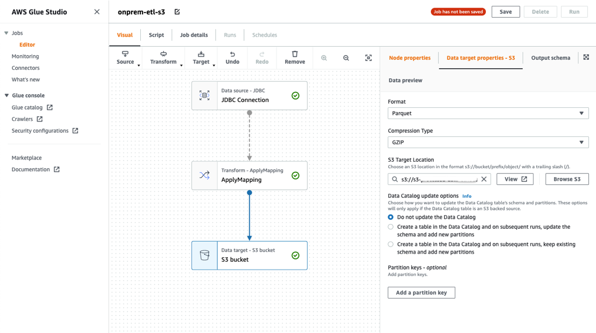Click the fit-to-view canvas icon
The width and height of the screenshot is (596, 333).
coord(368,58)
